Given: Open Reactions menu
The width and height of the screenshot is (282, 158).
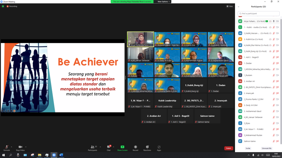Looking at the screenshot, I should pyautogui.click(x=147, y=148).
